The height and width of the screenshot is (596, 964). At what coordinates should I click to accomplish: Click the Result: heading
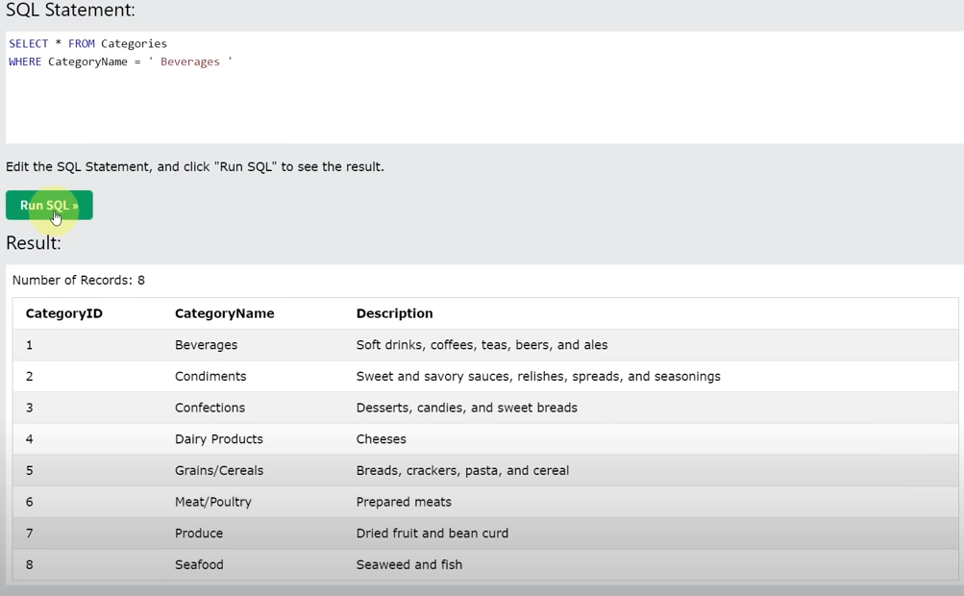click(x=34, y=243)
